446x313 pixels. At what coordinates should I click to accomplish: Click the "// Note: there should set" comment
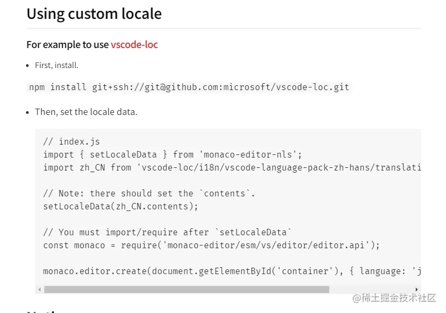149,193
